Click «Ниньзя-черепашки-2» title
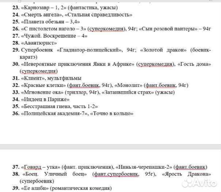Screen dimensions: 221x192 tap(144, 167)
